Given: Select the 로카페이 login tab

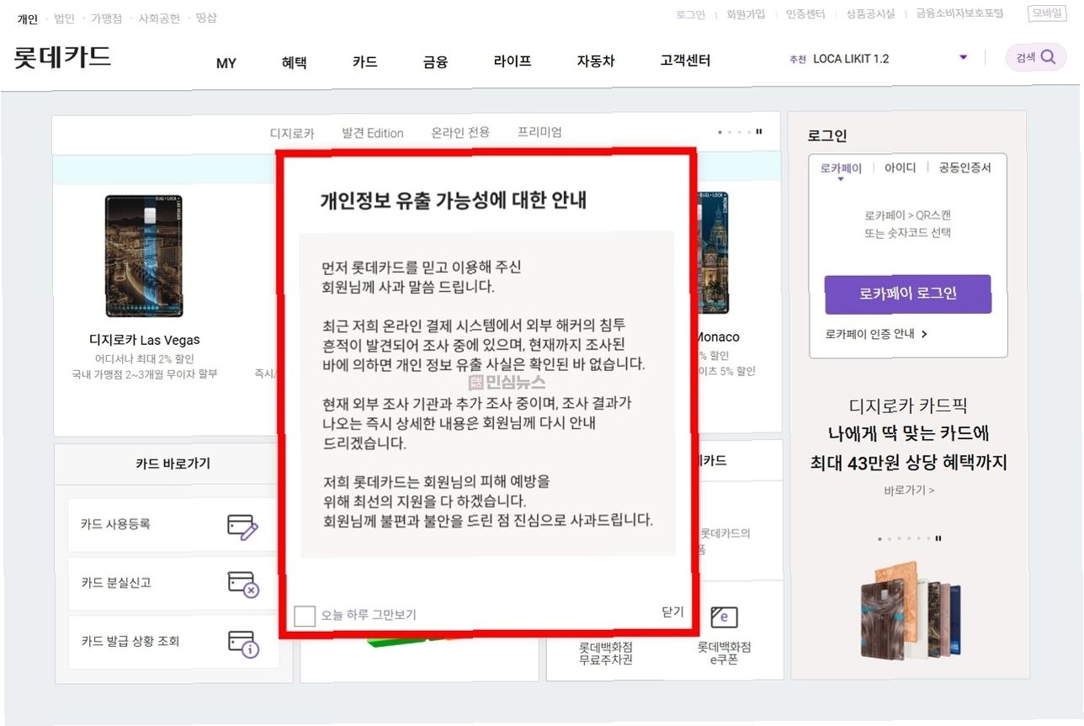Looking at the screenshot, I should point(841,168).
